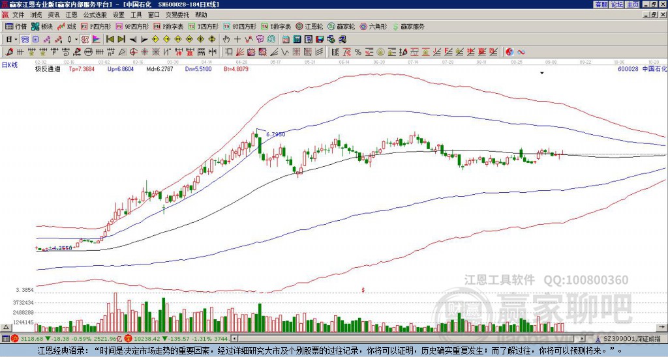
Task: Open the 公式选股 menu
Action: pyautogui.click(x=95, y=15)
